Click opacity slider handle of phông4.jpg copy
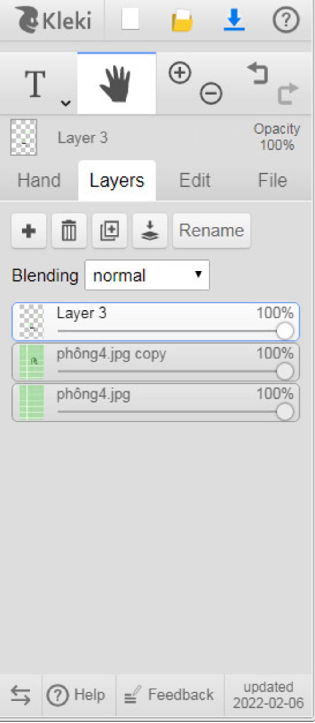Screen dimensions: 315x723 pos(285,371)
